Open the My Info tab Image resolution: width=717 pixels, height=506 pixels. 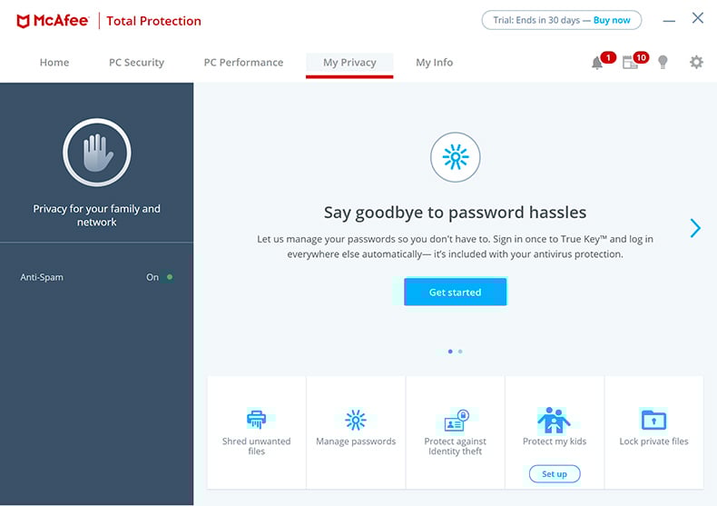click(434, 63)
